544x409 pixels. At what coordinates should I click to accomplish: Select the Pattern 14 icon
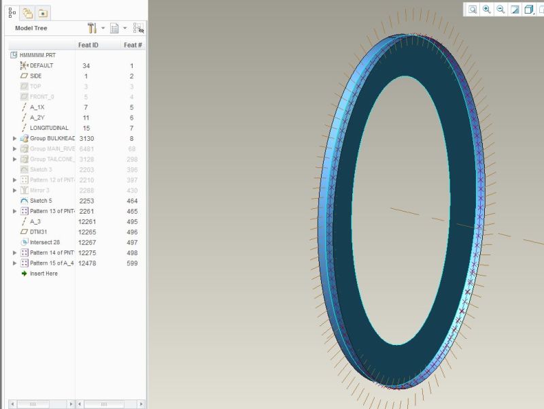24,252
